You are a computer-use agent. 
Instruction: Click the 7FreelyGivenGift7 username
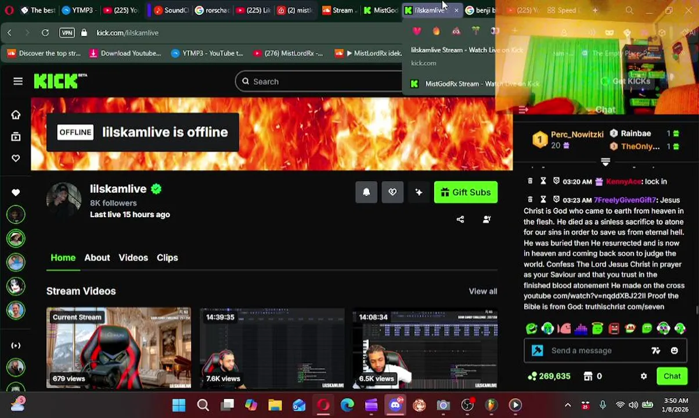(625, 200)
